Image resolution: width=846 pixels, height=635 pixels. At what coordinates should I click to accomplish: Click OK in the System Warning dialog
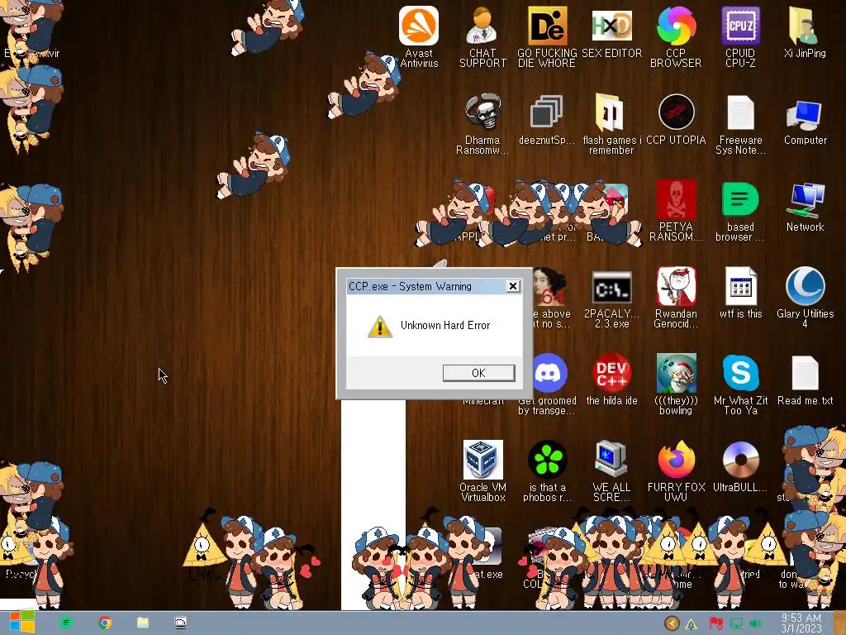[x=478, y=373]
